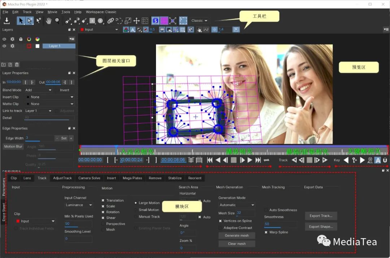Open the Matte Clip None dropdown
The image size is (390, 258).
pyautogui.click(x=49, y=104)
